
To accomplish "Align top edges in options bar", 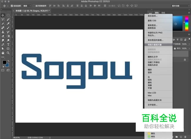I will pyautogui.click(x=50, y=6).
